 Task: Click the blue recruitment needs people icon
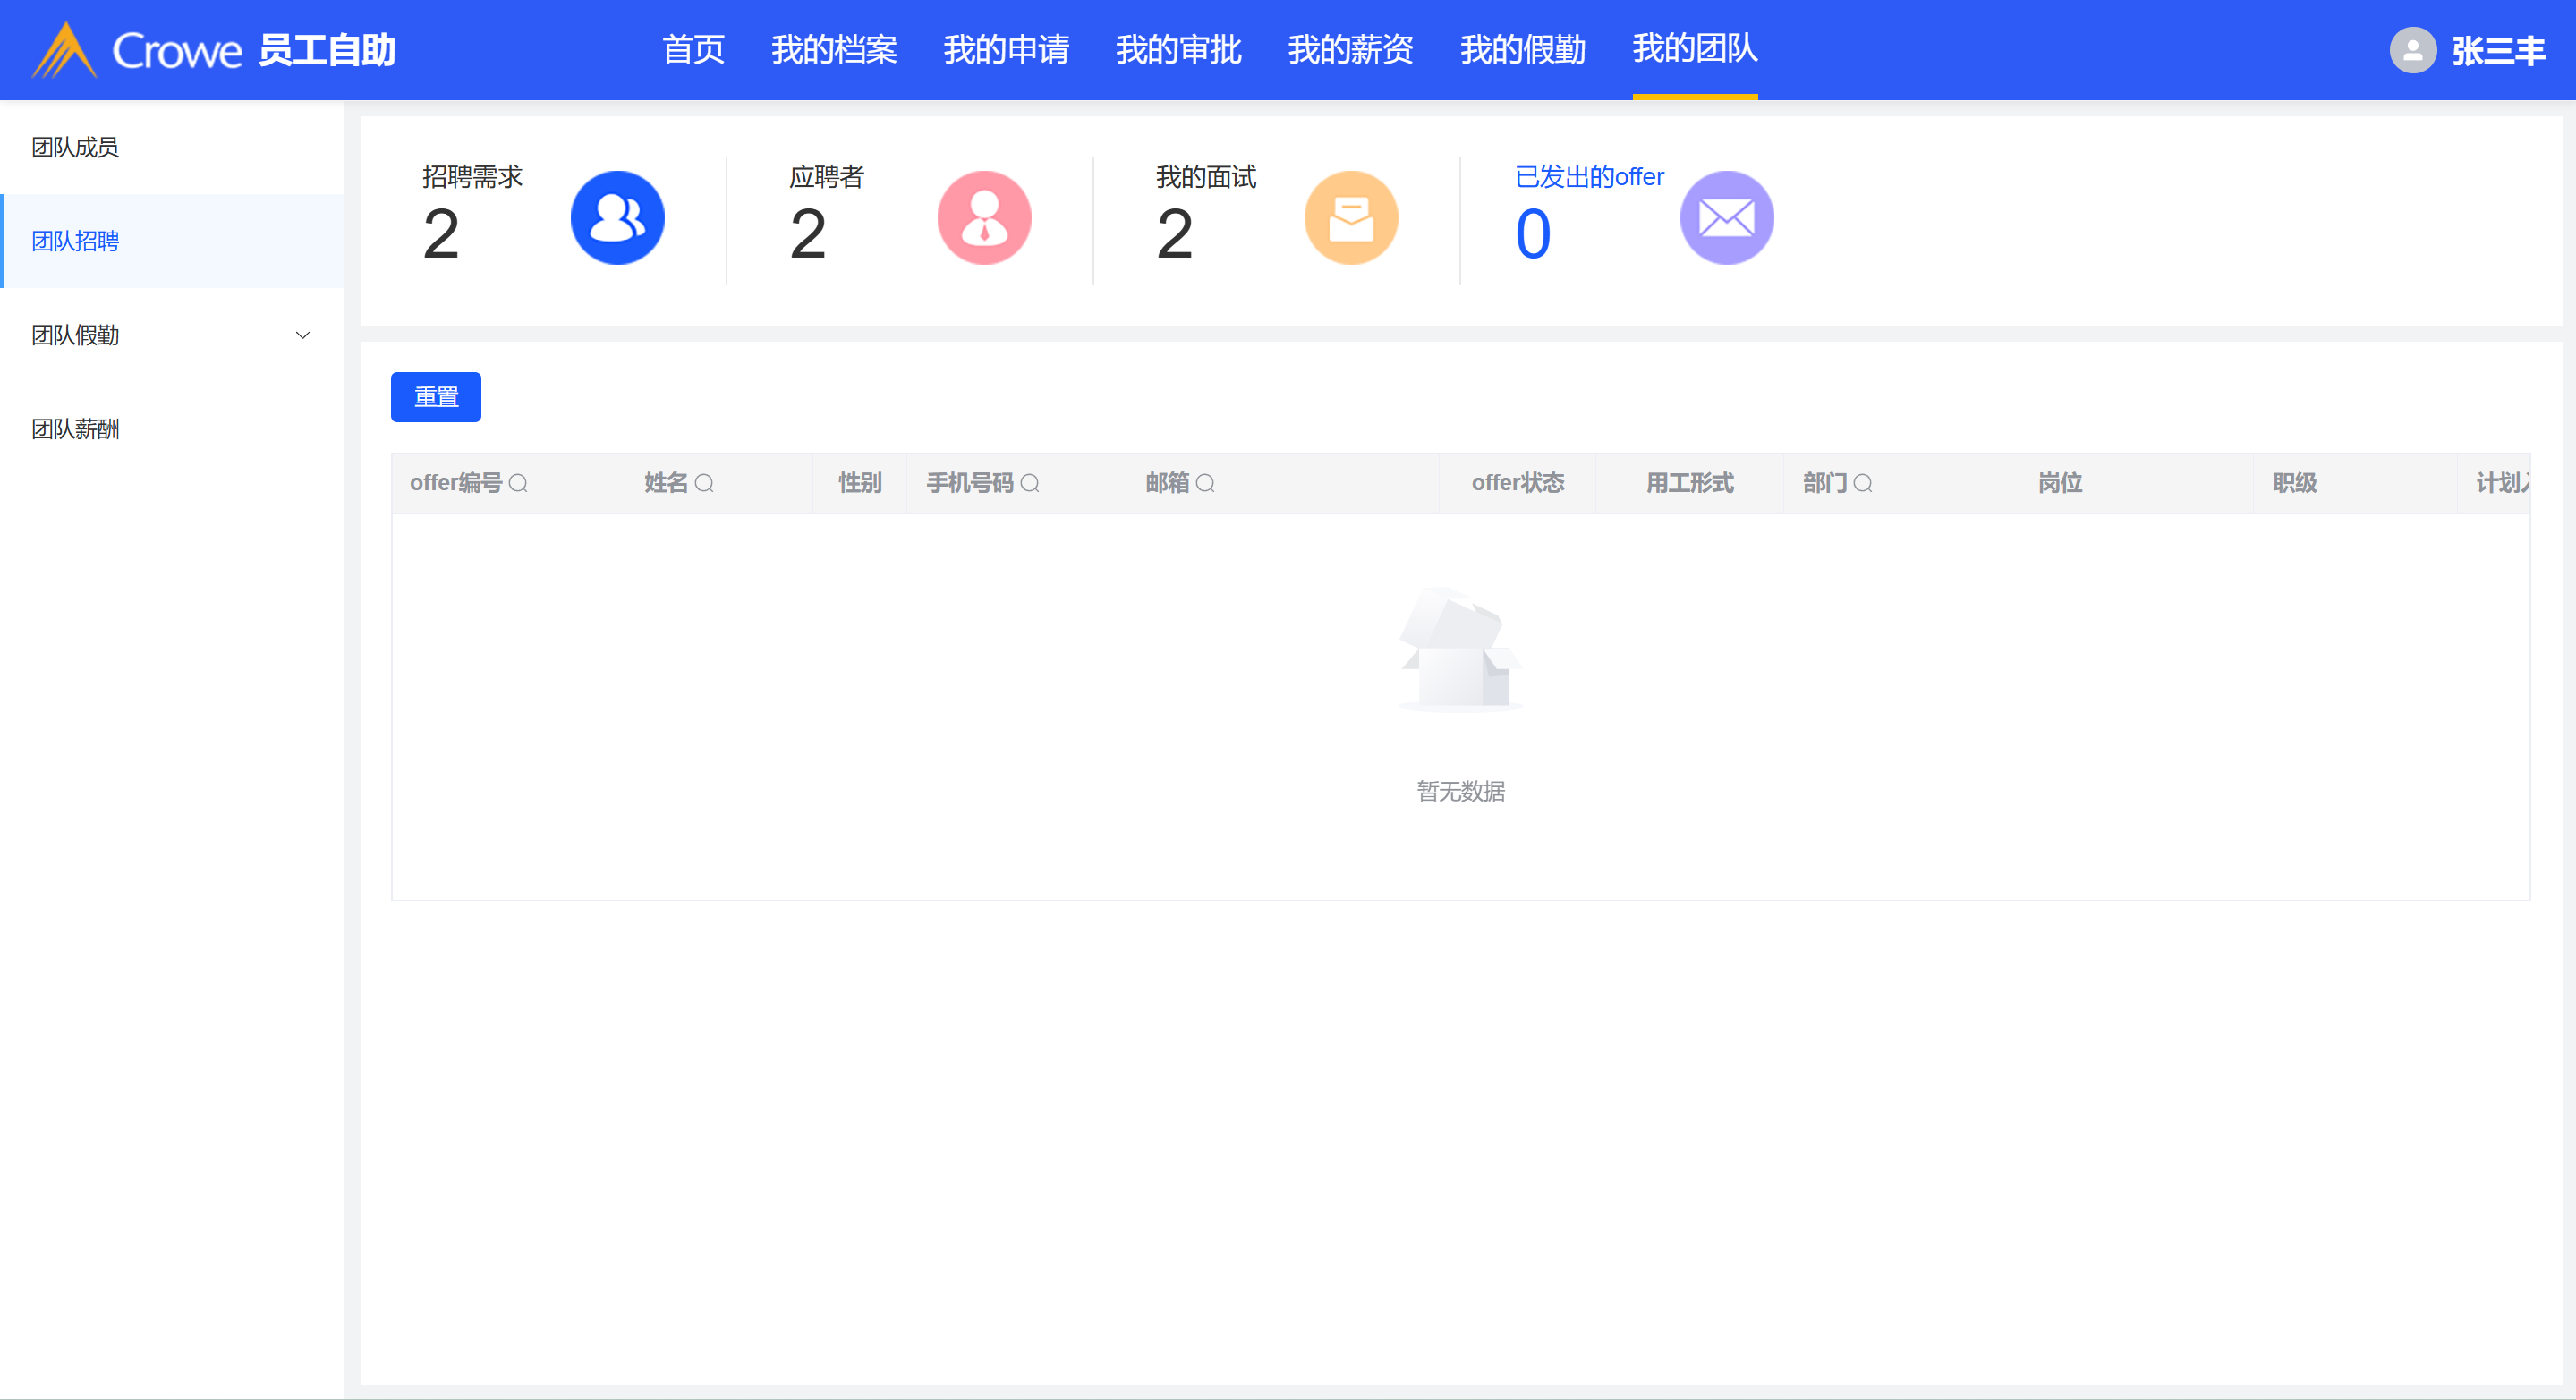(617, 218)
